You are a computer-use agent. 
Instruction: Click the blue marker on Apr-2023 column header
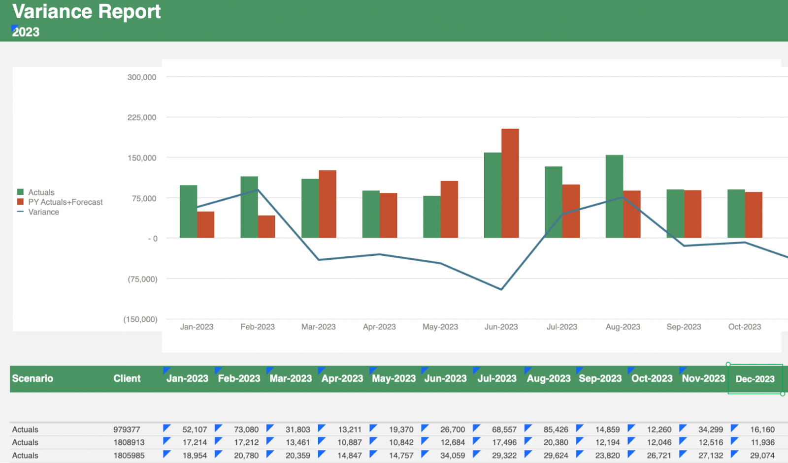[321, 370]
